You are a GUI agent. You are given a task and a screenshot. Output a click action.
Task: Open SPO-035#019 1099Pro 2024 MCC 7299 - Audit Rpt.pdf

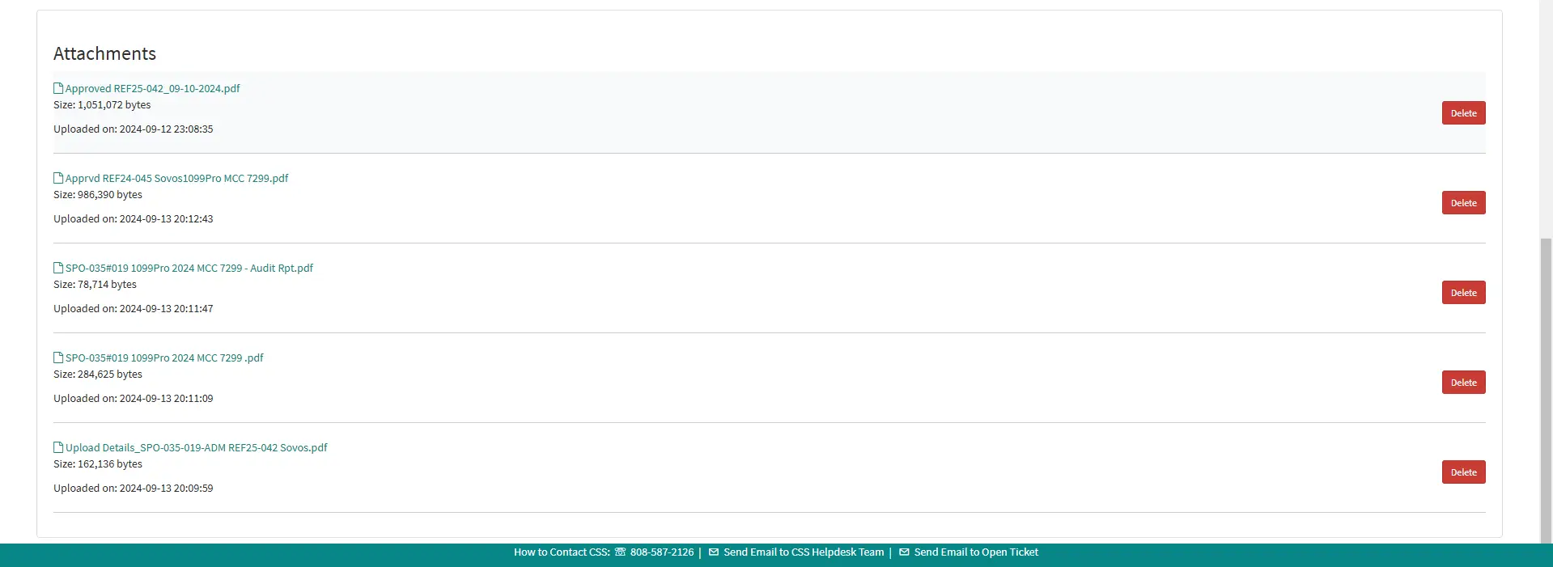189,269
